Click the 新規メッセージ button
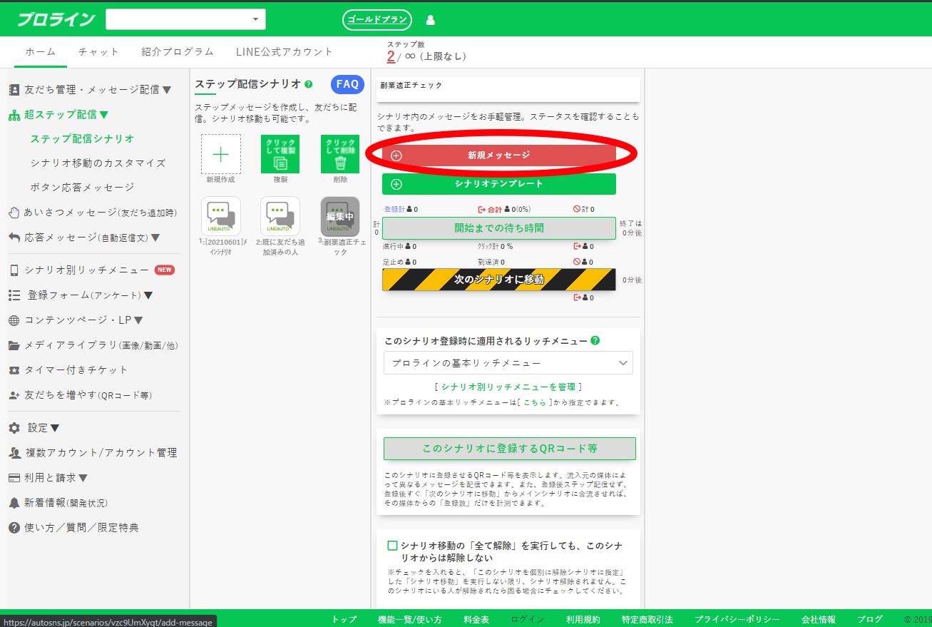932x627 pixels. pos(499,155)
